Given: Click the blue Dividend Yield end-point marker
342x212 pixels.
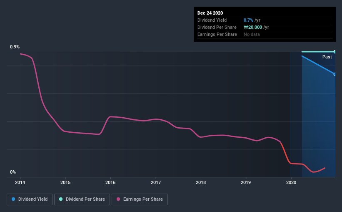Looking at the screenshot, I should pyautogui.click(x=335, y=74).
